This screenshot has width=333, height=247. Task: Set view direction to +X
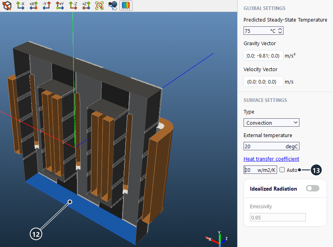(34, 6)
